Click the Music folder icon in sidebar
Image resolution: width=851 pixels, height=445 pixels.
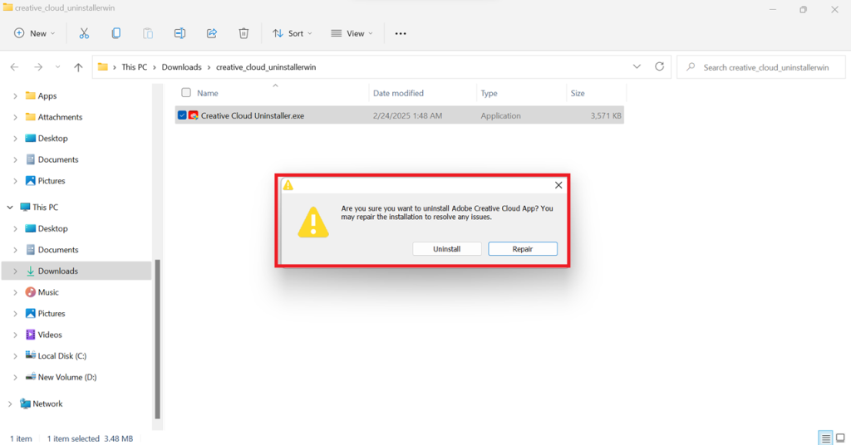tap(31, 292)
